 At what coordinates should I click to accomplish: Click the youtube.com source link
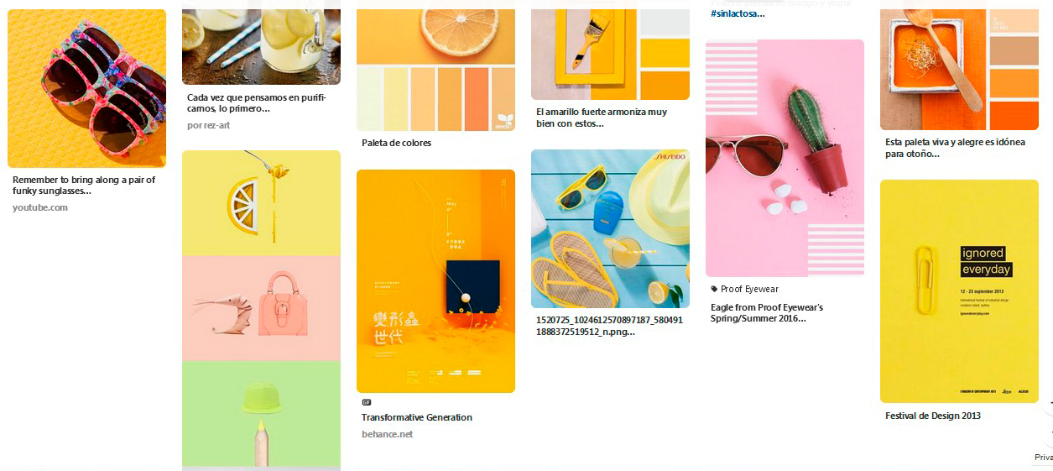point(40,207)
